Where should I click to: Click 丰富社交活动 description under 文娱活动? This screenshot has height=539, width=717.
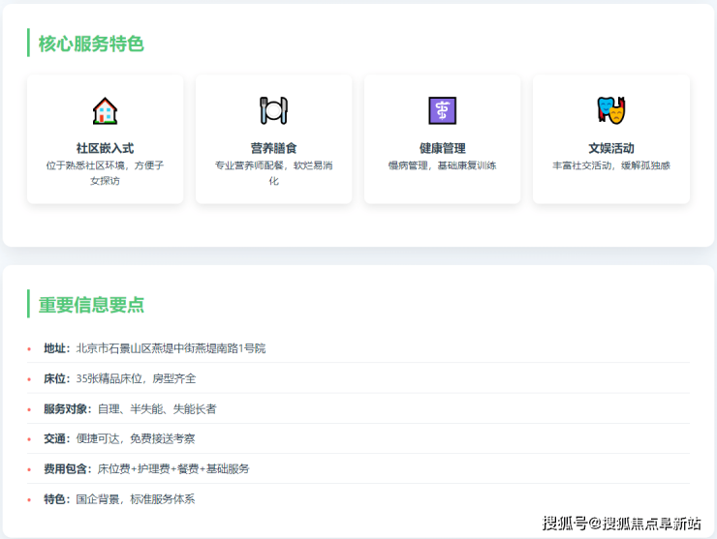click(610, 165)
